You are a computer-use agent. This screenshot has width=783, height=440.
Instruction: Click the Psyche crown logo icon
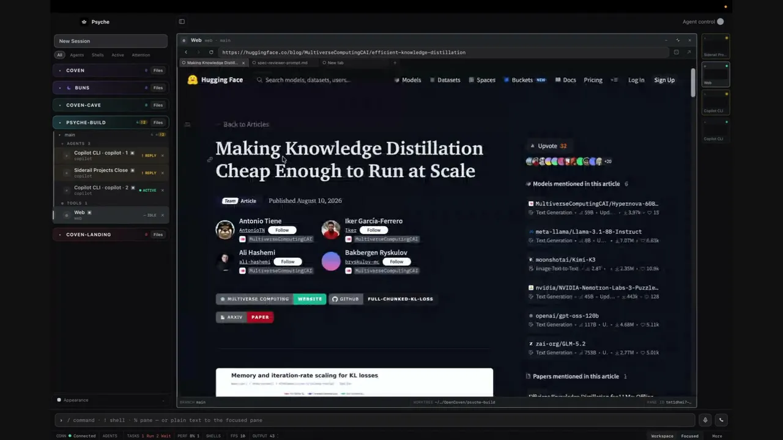click(x=84, y=22)
